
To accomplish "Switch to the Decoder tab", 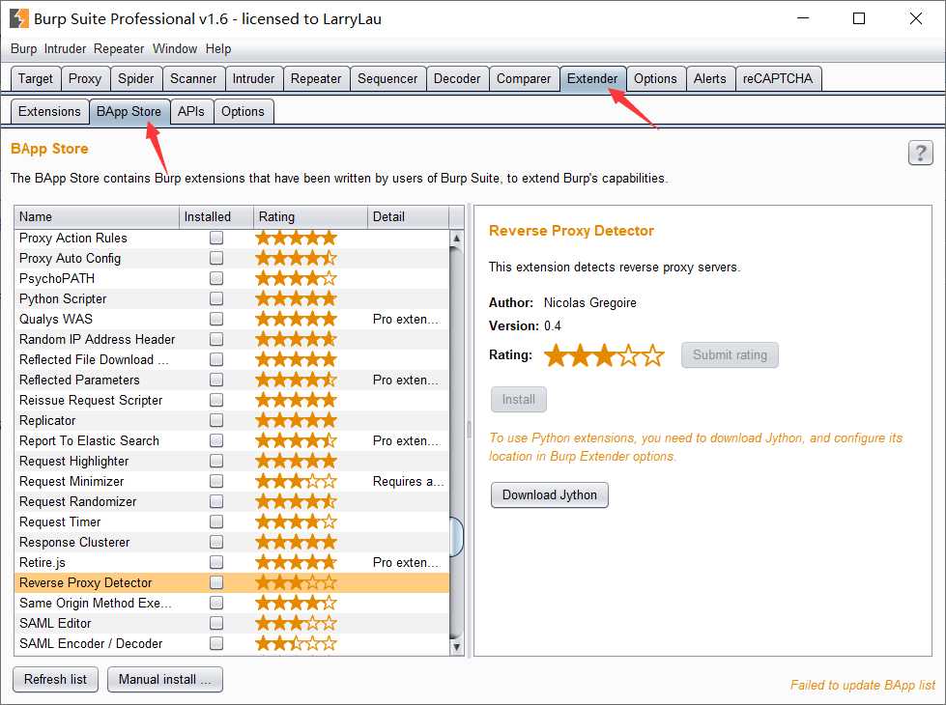I will pos(457,78).
